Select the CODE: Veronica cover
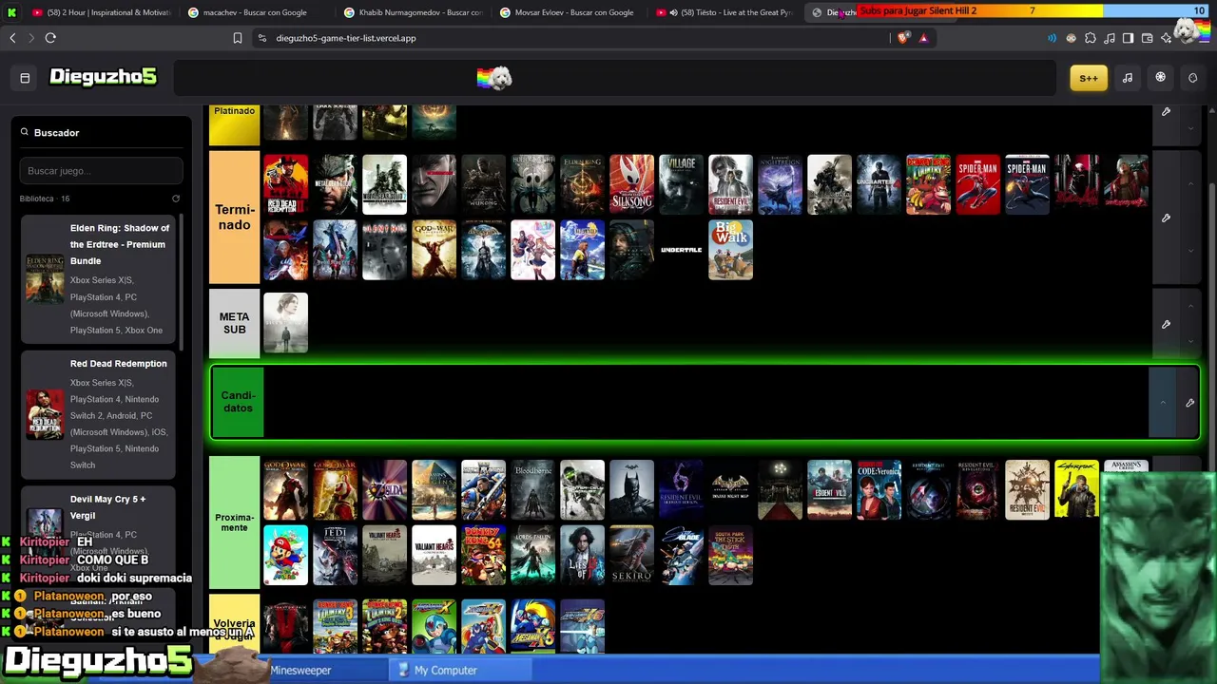Screen dimensions: 1217x684 [879, 490]
